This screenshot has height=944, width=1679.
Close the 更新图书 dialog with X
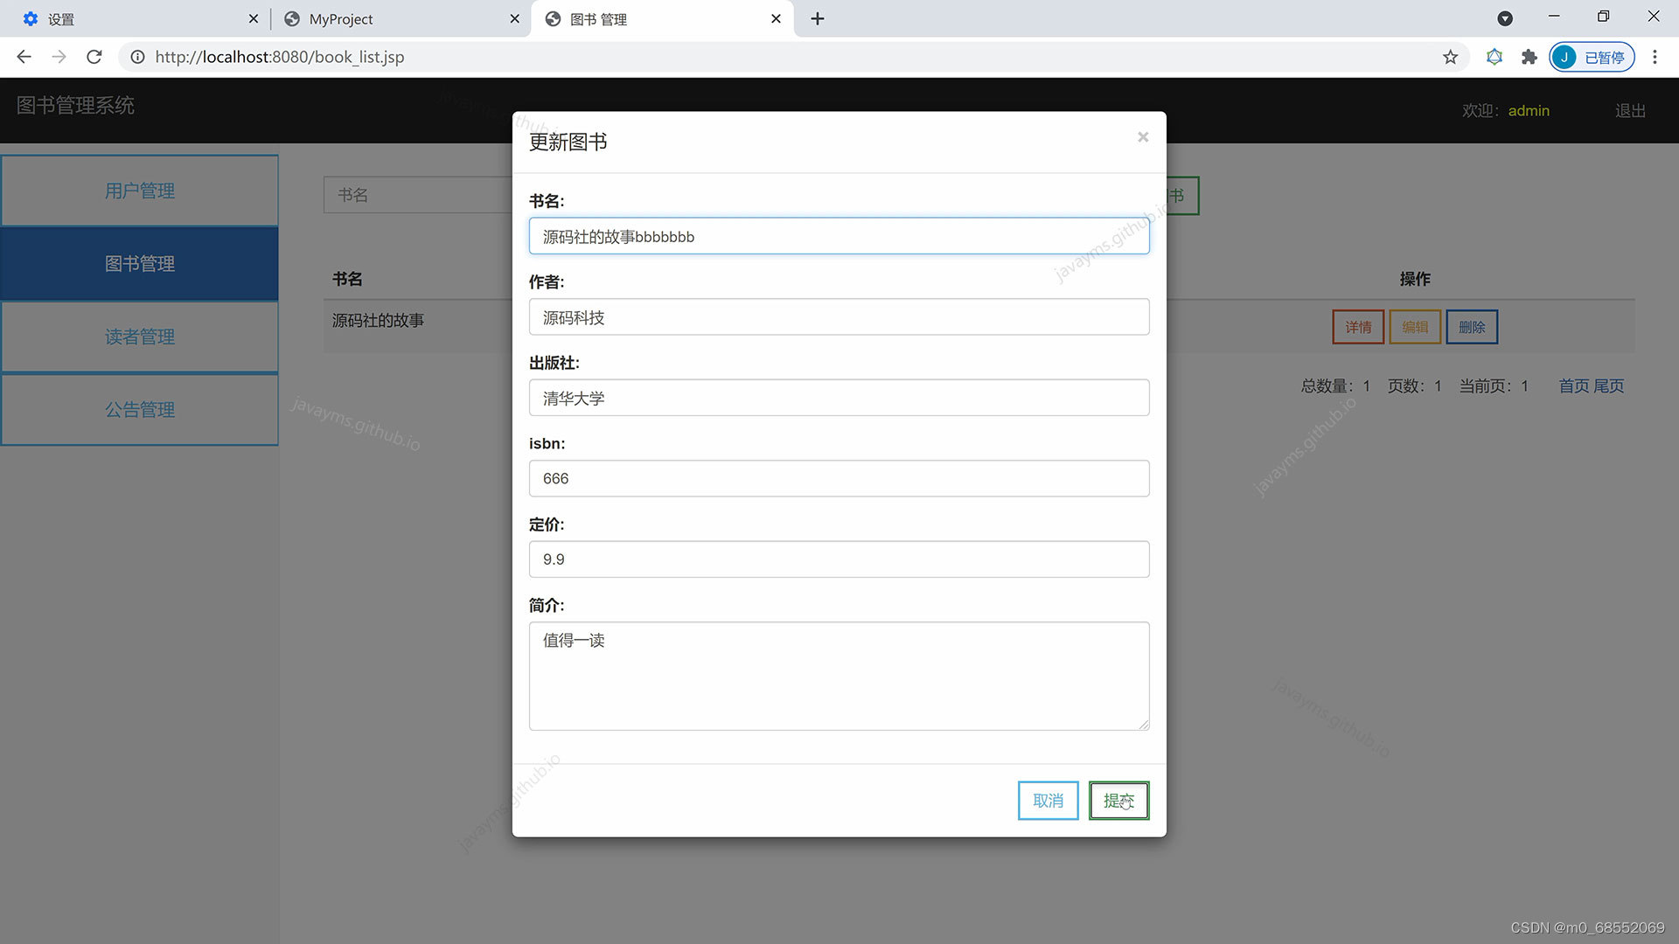[x=1142, y=137]
